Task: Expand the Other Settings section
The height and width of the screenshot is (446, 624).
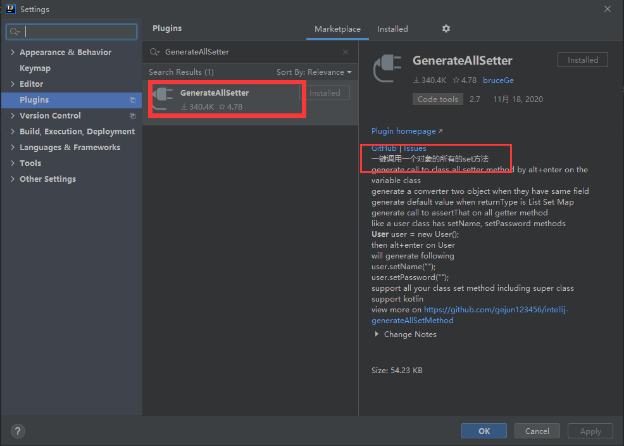Action: 13,179
